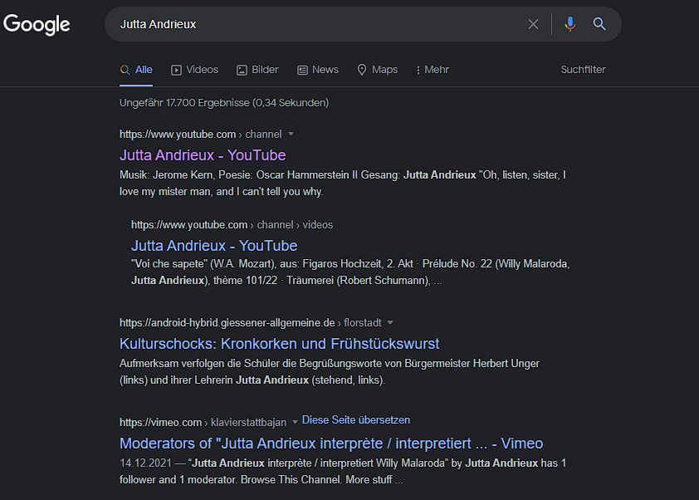699x500 pixels.
Task: Expand dropdown arrow beside giessener-allgemeine florstadt URL
Action: tap(390, 323)
